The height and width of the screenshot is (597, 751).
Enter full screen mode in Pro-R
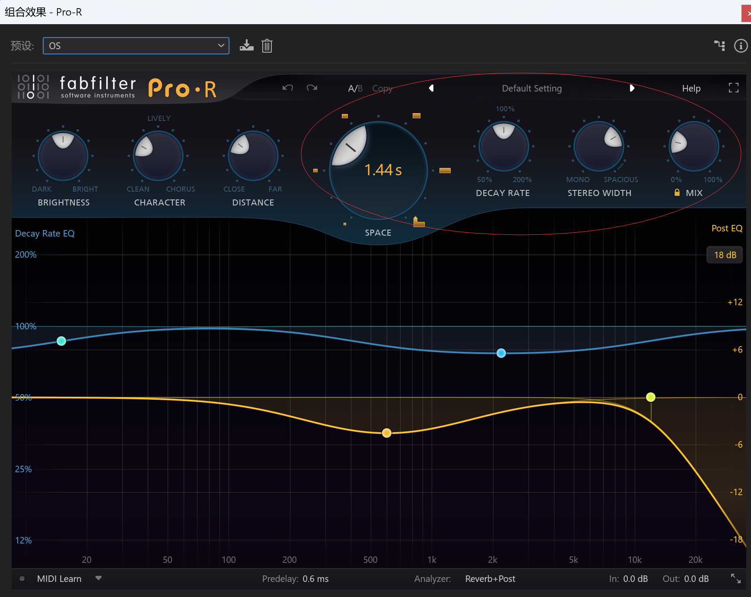[734, 88]
